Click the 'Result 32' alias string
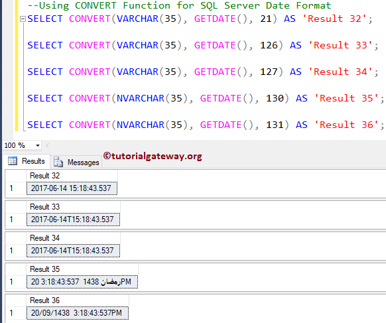 [334, 19]
